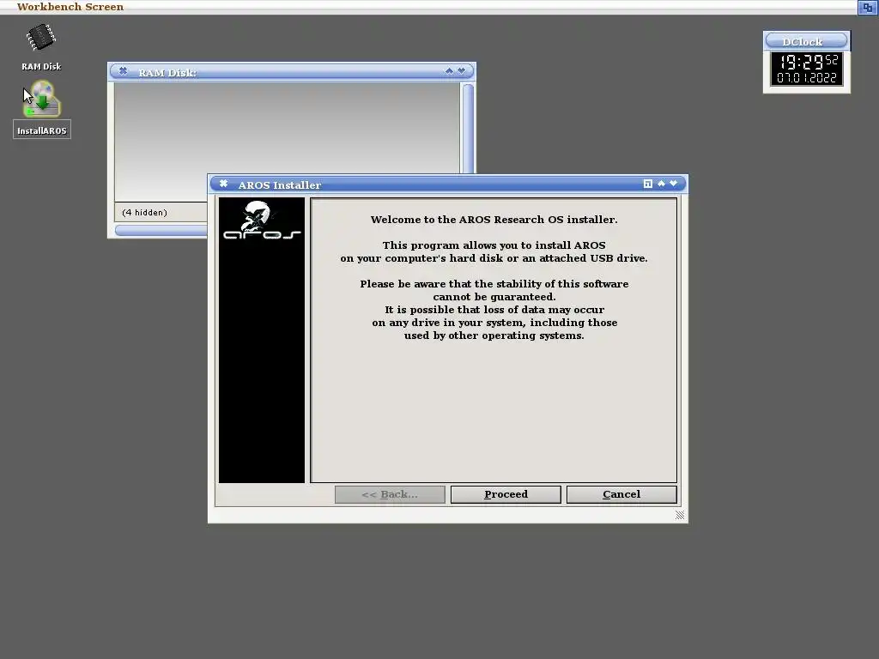Click the DClock title bar
The height and width of the screenshot is (659, 879).
tap(807, 41)
